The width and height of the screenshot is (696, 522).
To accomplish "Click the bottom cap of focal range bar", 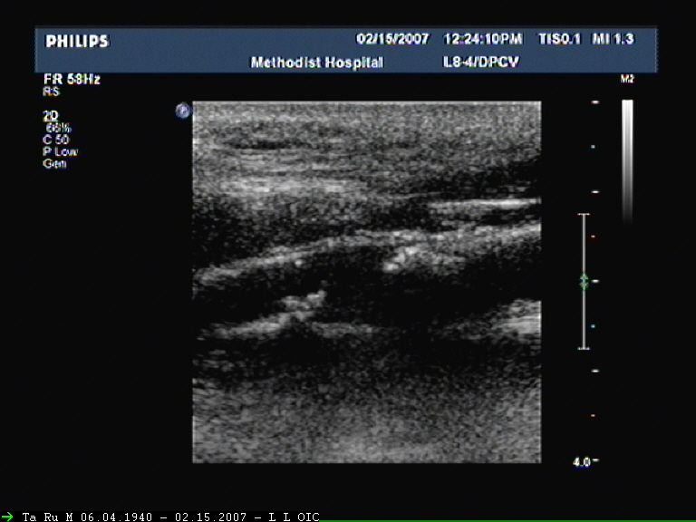I will point(585,348).
